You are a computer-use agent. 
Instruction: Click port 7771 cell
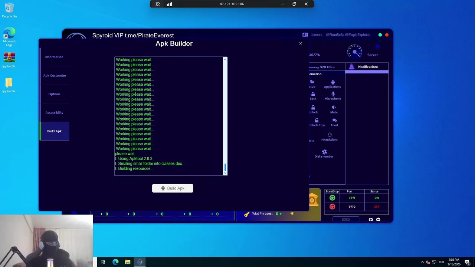[x=352, y=198]
